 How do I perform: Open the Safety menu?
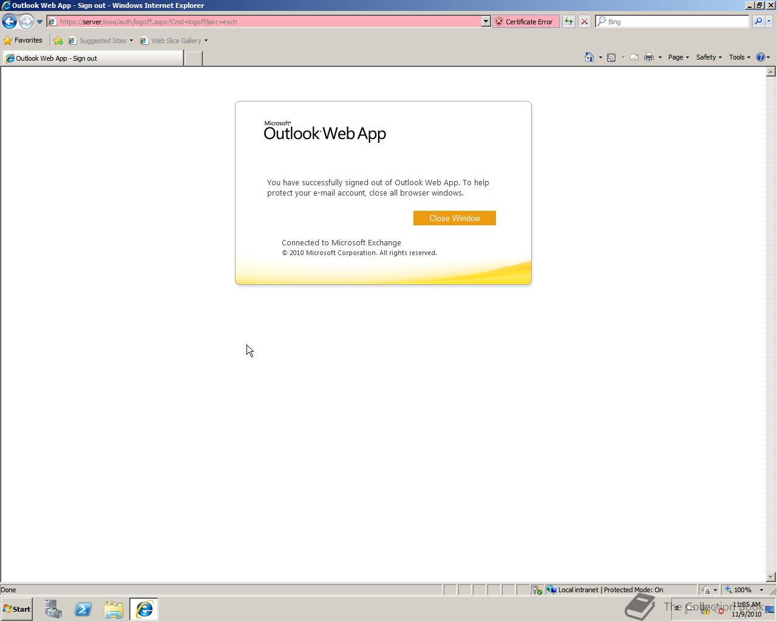click(709, 57)
